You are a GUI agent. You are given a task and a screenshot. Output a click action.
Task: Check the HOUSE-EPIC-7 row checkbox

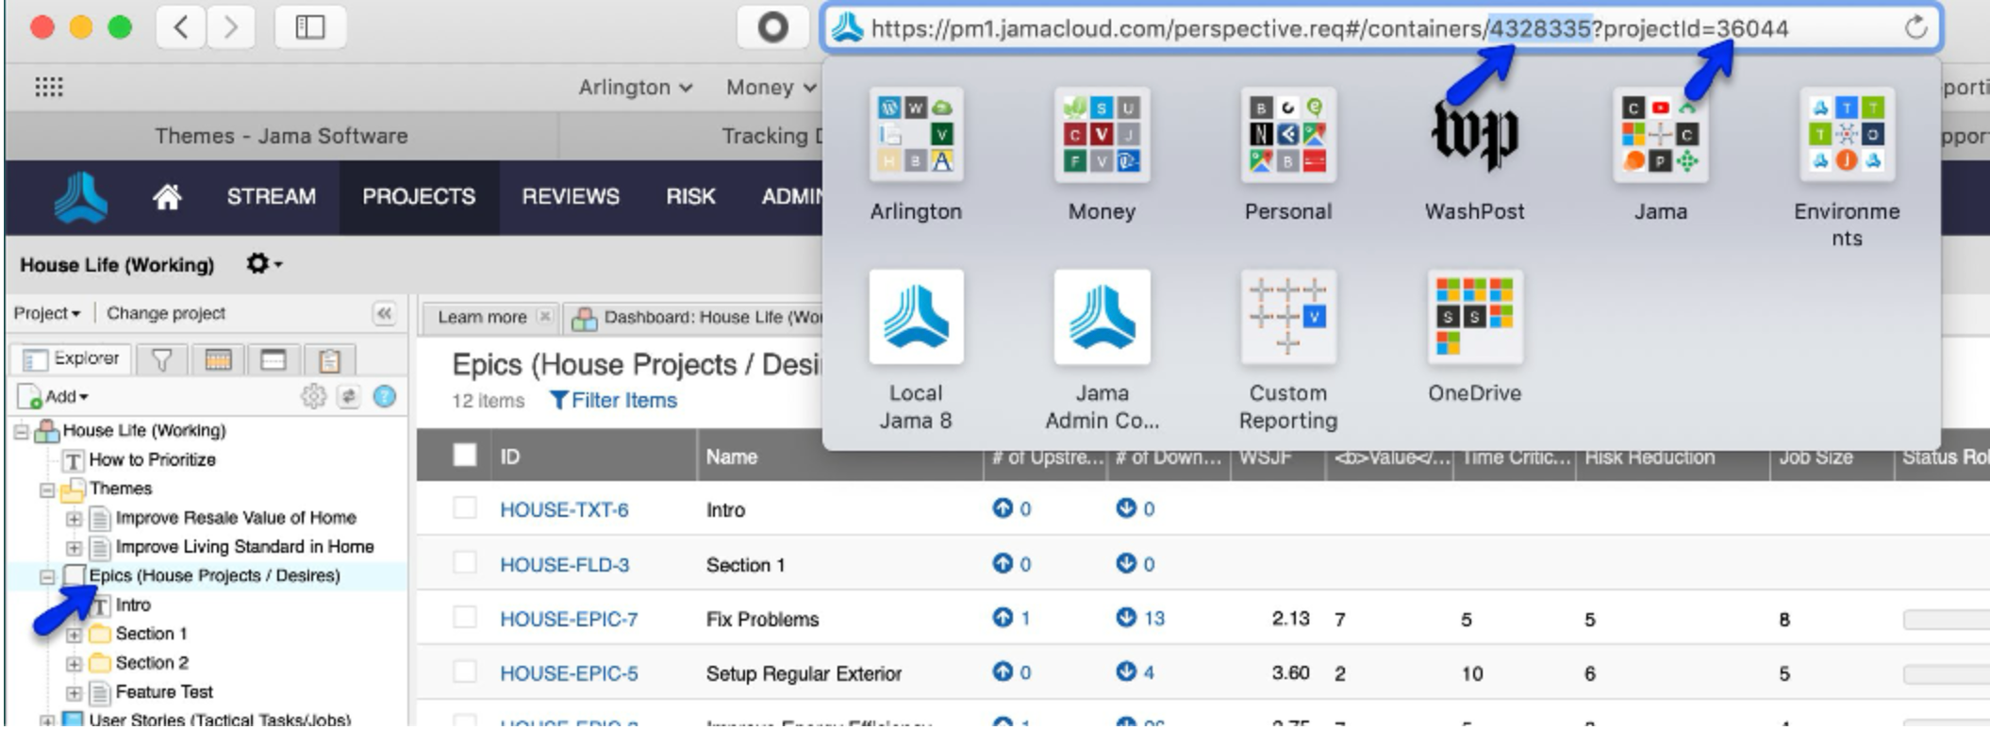[464, 618]
